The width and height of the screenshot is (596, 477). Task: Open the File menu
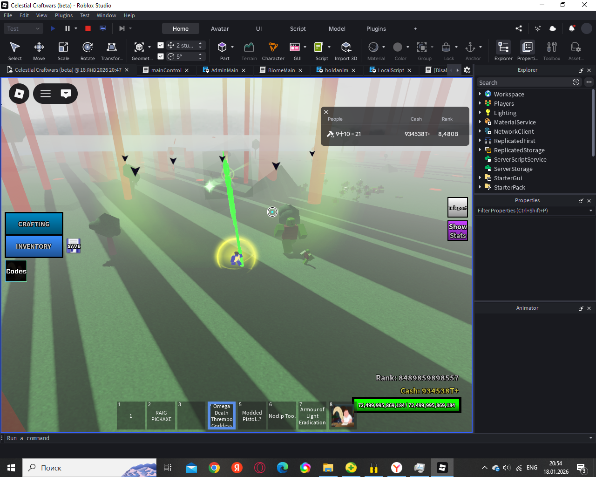pos(8,15)
